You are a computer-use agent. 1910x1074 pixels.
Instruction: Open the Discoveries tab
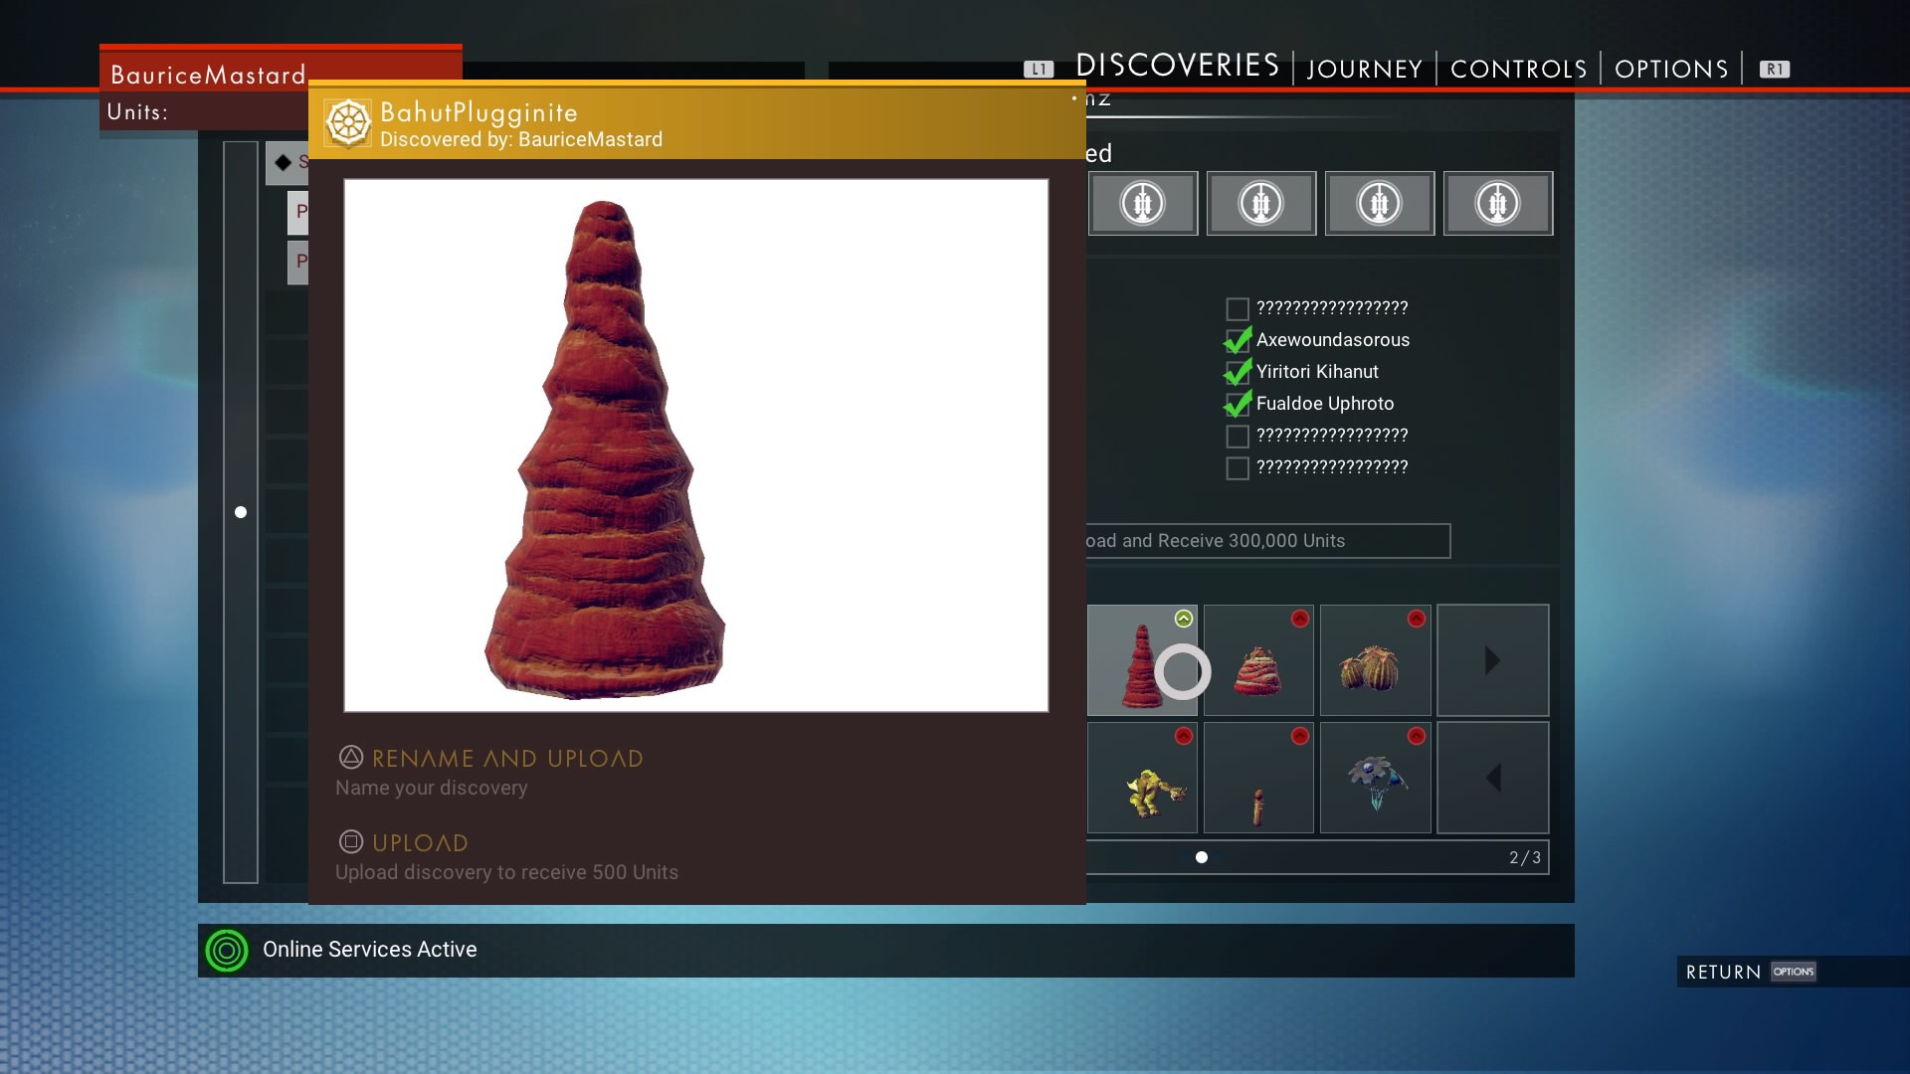(1177, 66)
